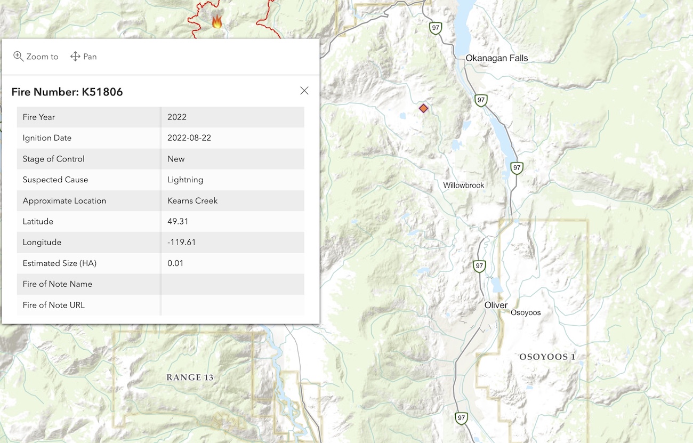Click the Highway 97 shield near Oliver
This screenshot has height=443, width=693.
[x=479, y=266]
